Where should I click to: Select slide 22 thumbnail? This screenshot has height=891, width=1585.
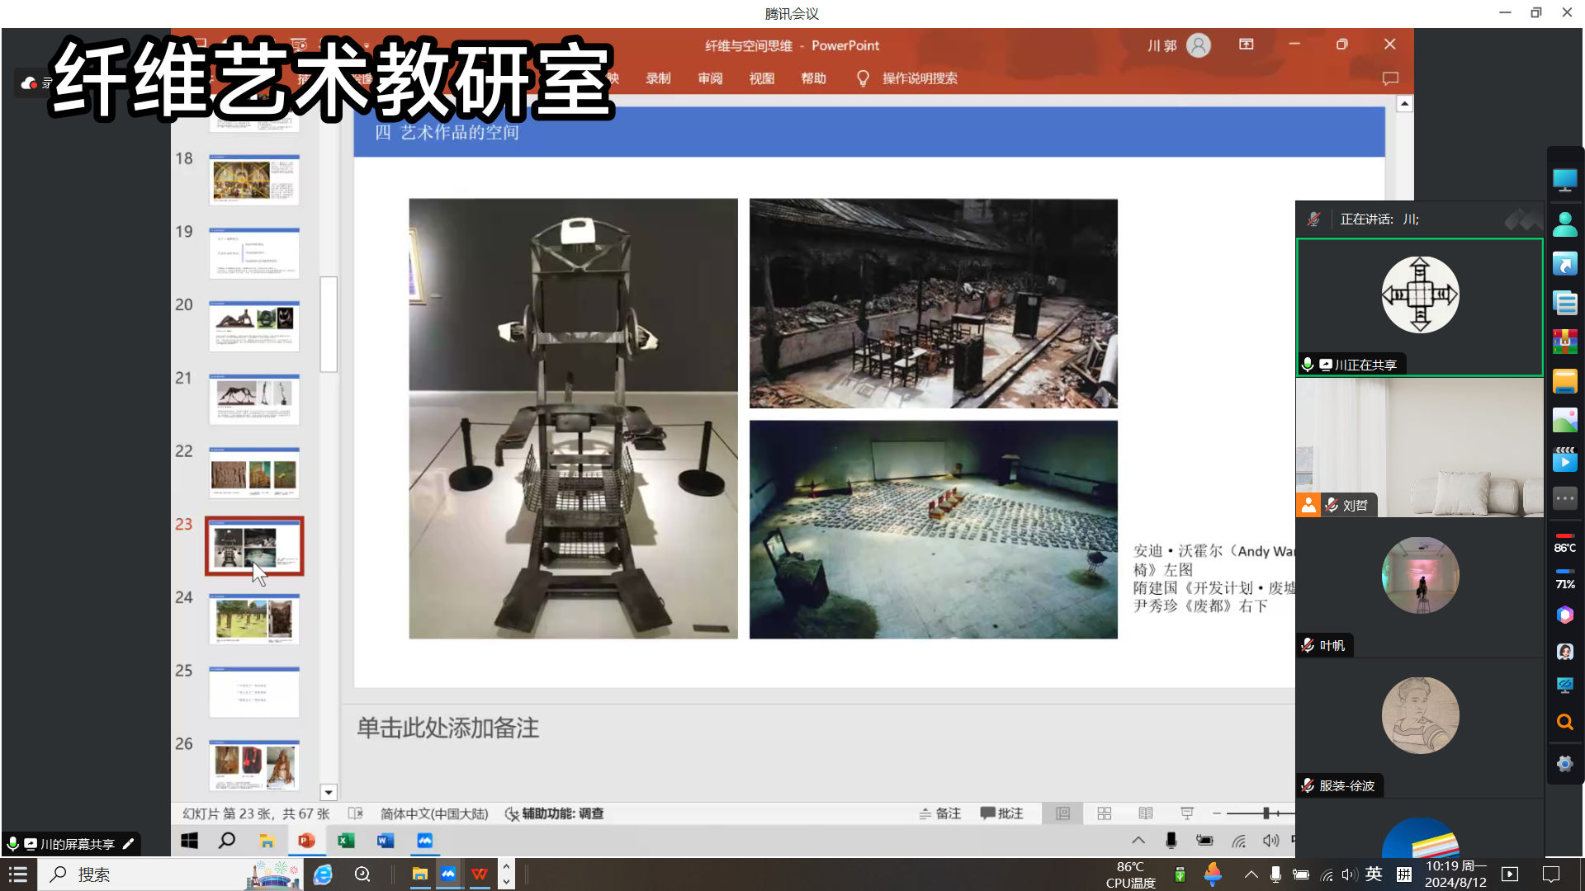254,473
